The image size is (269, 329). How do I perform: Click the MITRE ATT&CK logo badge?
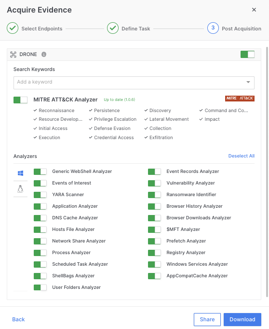(240, 99)
